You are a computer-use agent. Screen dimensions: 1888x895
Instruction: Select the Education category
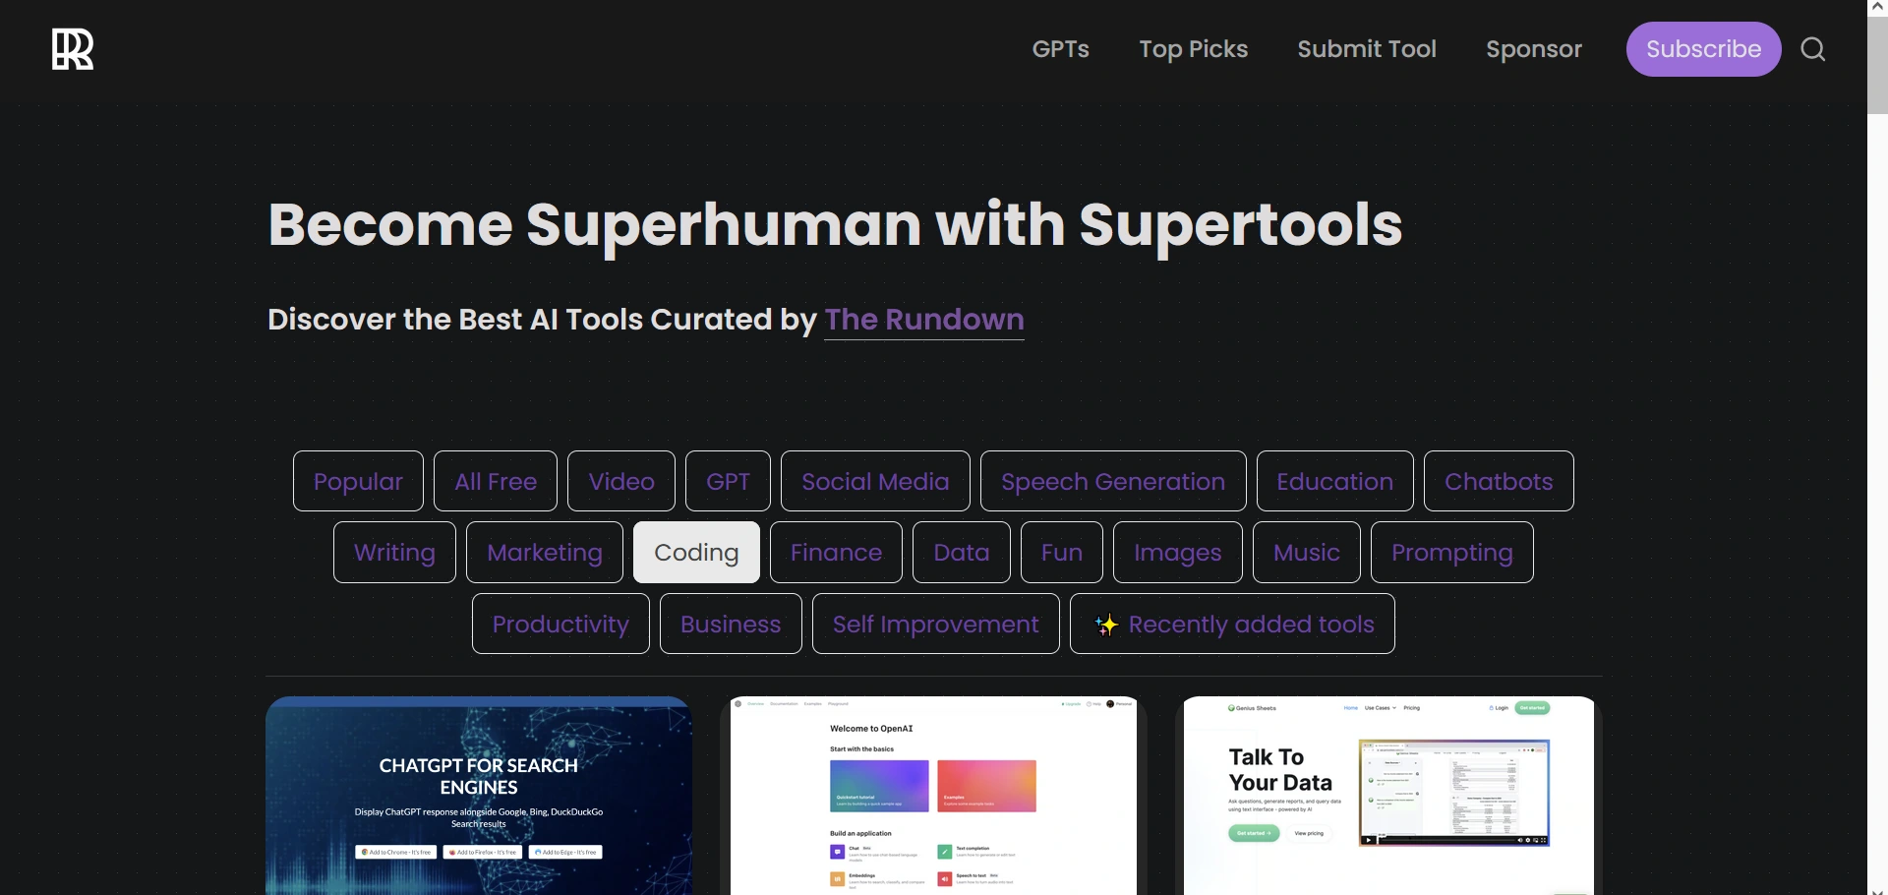point(1334,481)
